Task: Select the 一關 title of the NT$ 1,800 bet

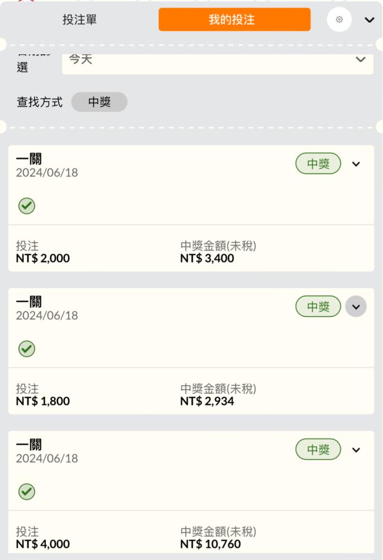Action: pos(29,302)
